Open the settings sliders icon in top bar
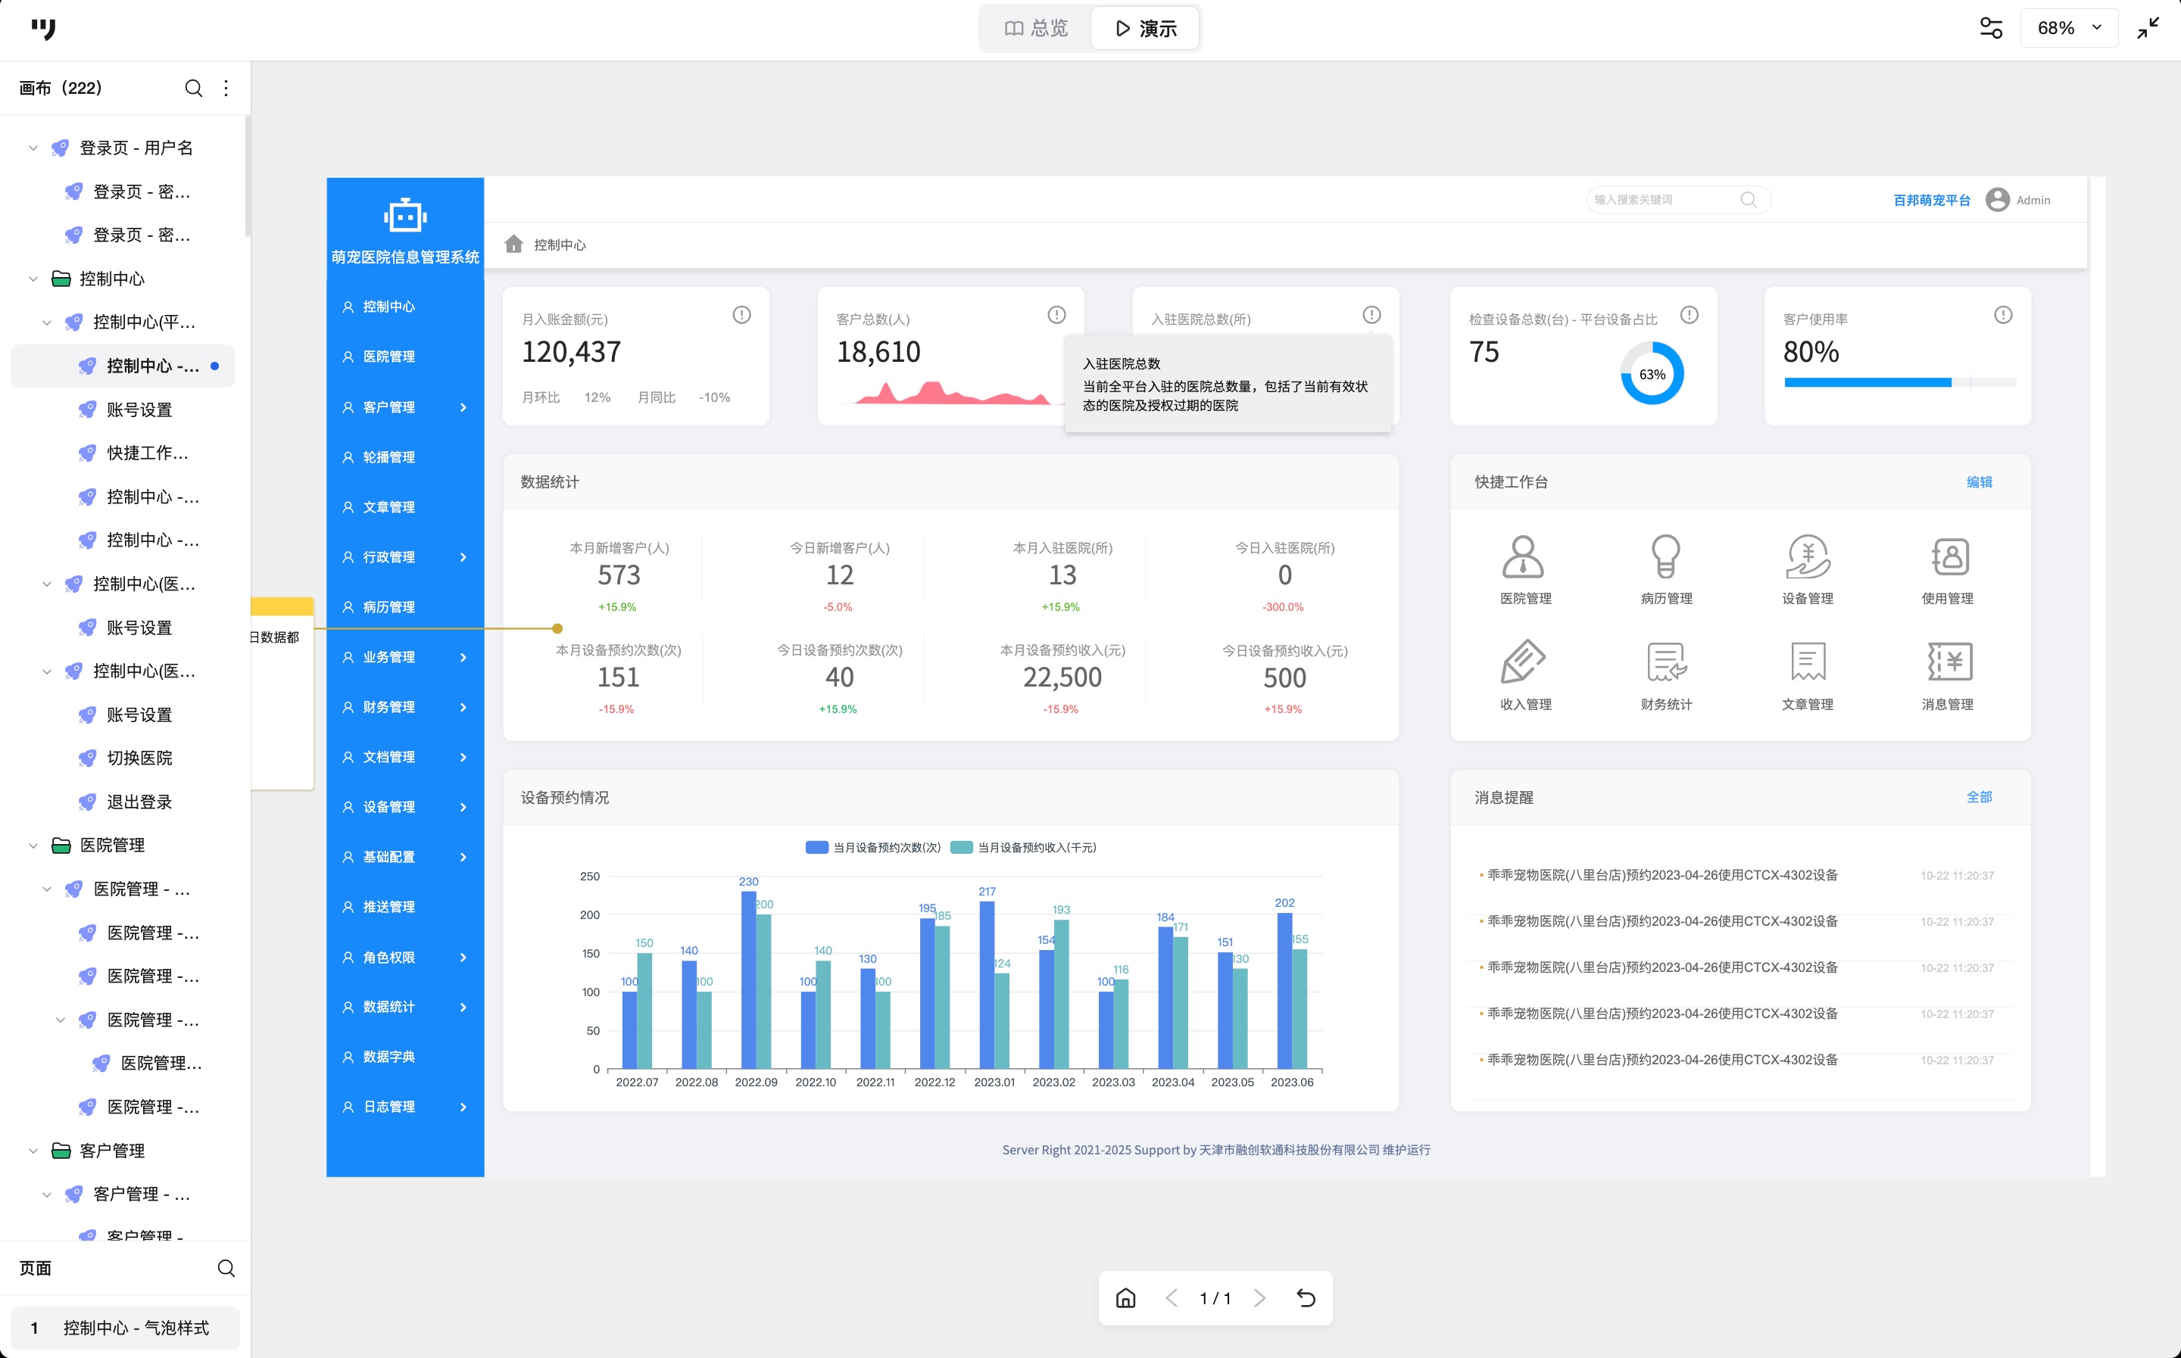The image size is (2181, 1358). [x=1991, y=28]
